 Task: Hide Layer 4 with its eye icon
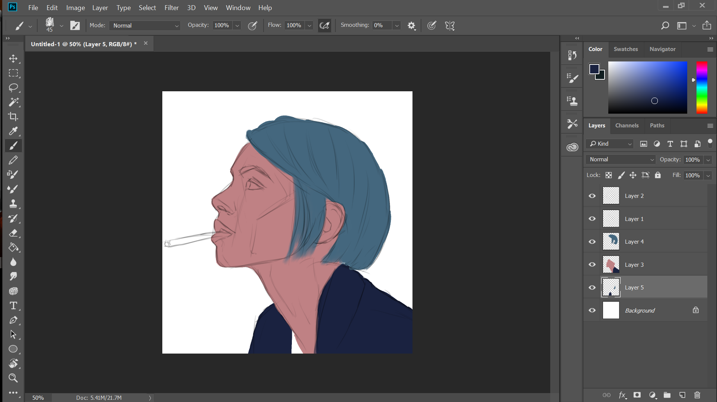[592, 242]
